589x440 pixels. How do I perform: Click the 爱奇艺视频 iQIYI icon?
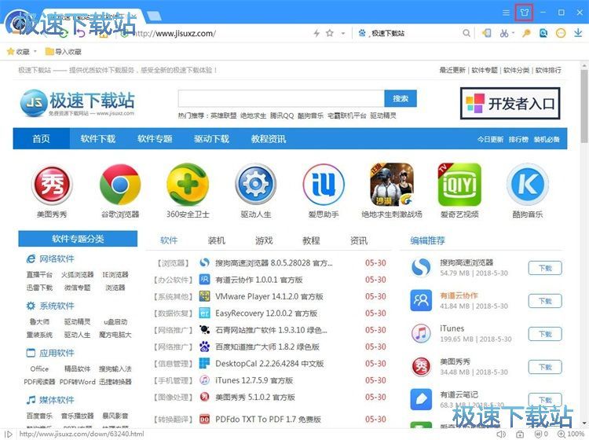click(459, 185)
